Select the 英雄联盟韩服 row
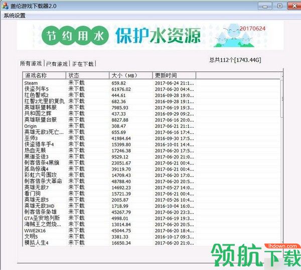 (152, 108)
